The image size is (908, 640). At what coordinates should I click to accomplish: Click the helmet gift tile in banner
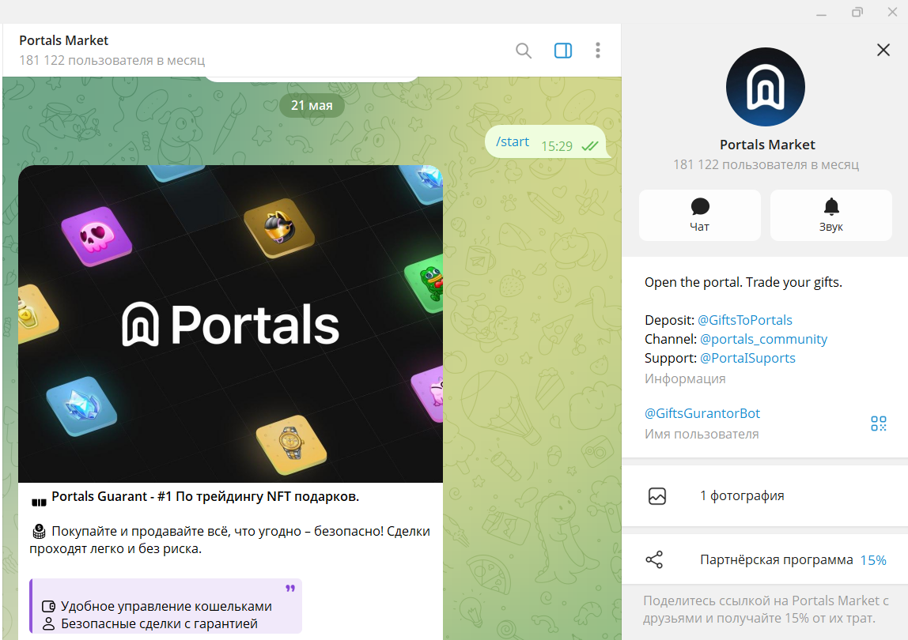279,228
